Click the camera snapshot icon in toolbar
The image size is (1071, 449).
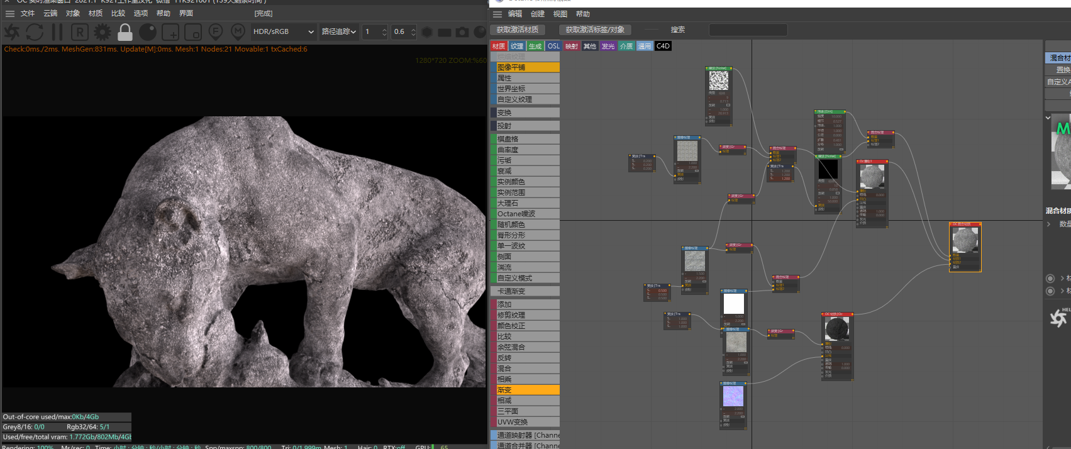click(x=462, y=32)
